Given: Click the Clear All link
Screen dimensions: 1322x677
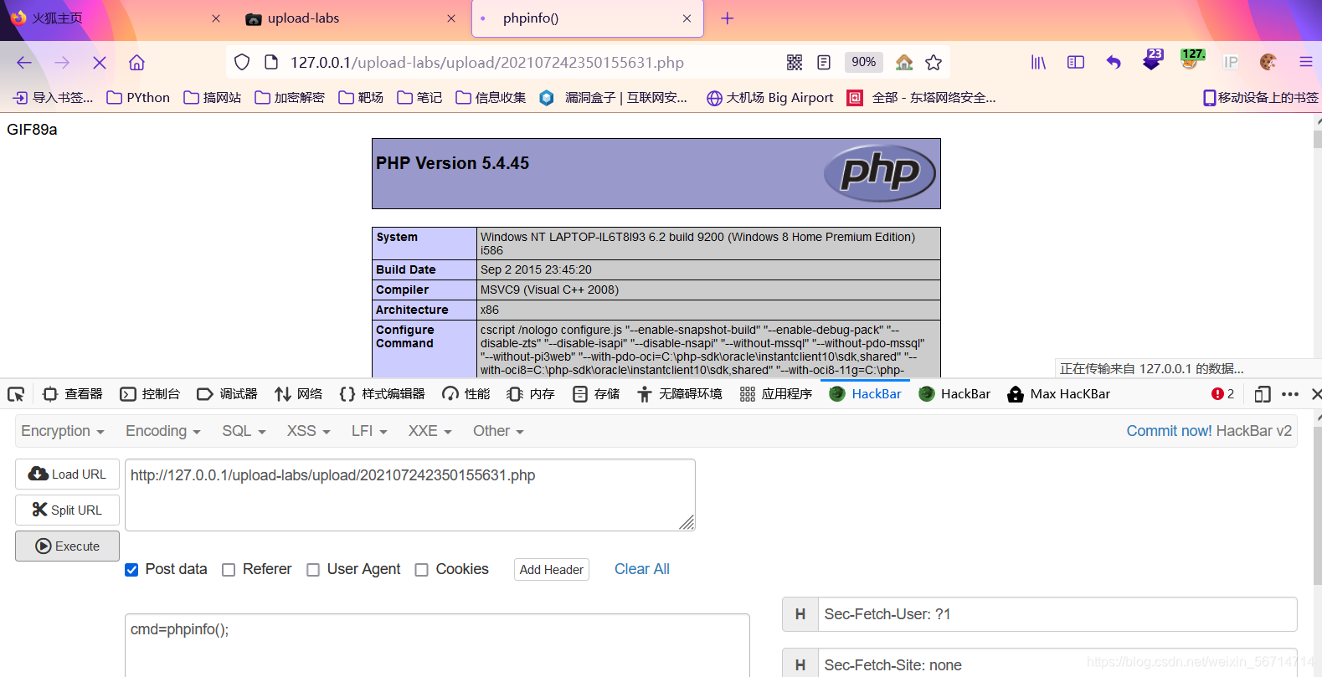Looking at the screenshot, I should pyautogui.click(x=642, y=569).
